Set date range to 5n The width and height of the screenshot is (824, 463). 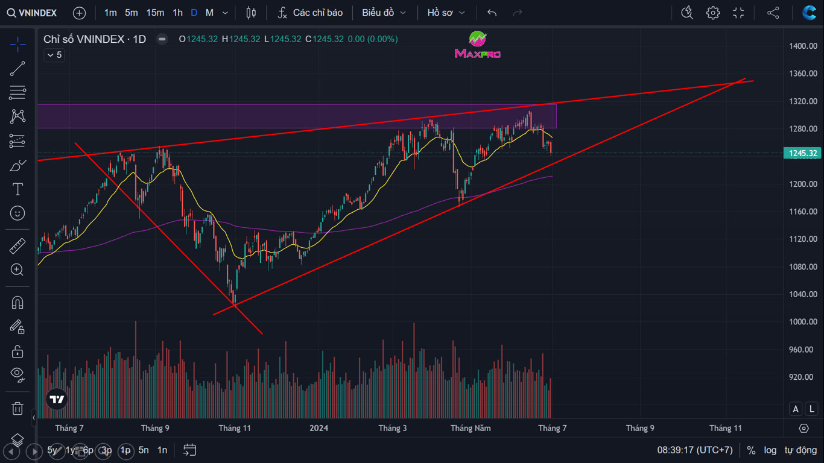[x=144, y=450]
